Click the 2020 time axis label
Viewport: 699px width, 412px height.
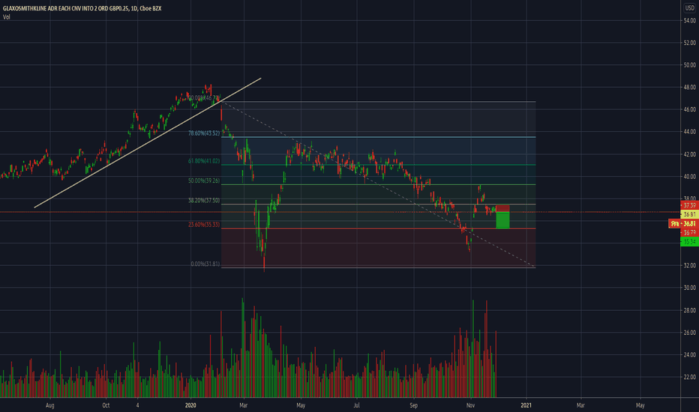[190, 405]
